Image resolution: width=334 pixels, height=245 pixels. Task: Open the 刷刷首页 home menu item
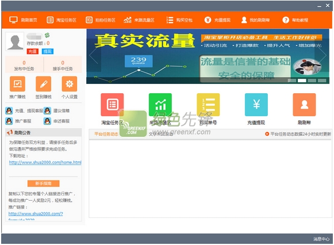pos(23,20)
